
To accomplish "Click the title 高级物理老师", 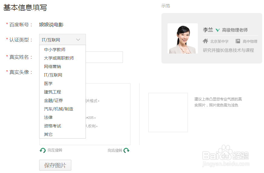I will (x=235, y=30).
